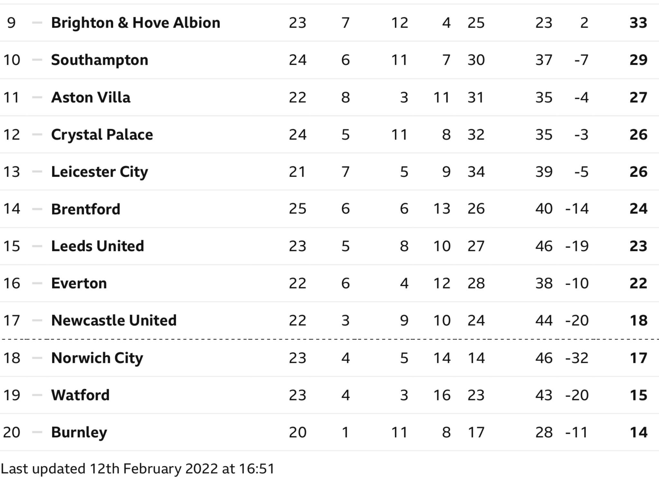This screenshot has height=494, width=659.
Task: Click the Newcastle United team name
Action: [x=114, y=321]
